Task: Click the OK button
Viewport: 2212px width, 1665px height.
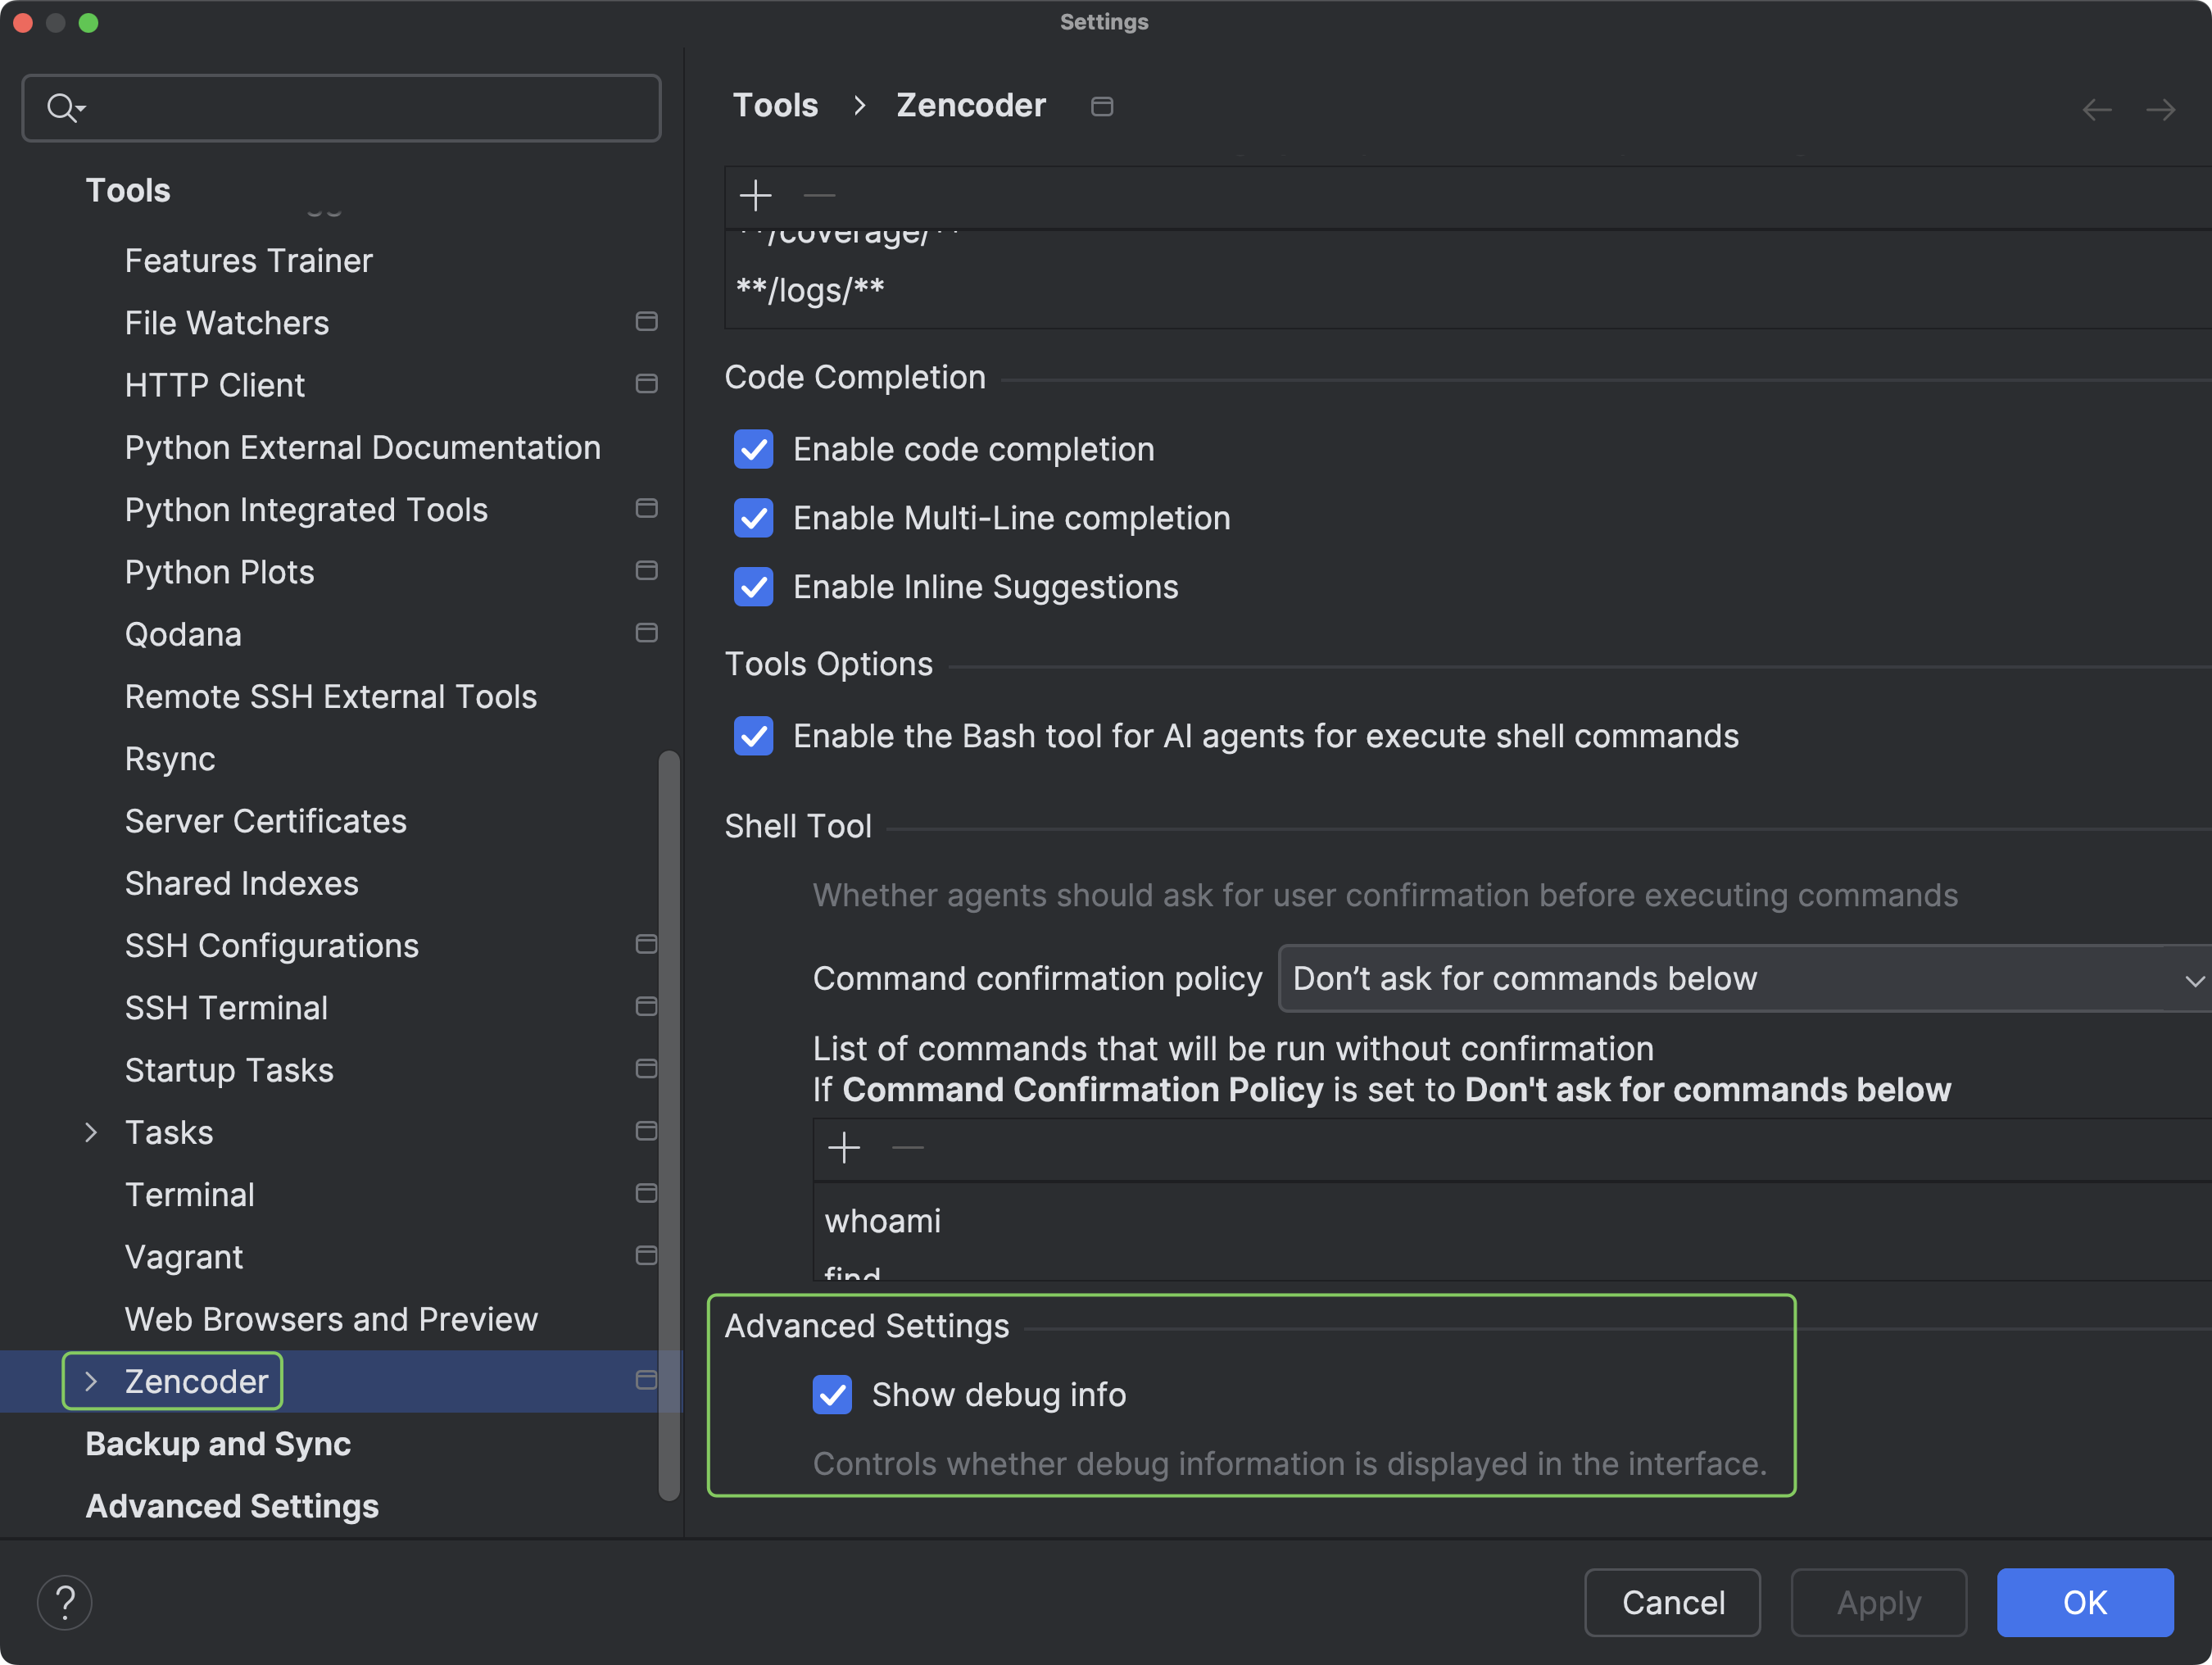Action: click(2084, 1602)
